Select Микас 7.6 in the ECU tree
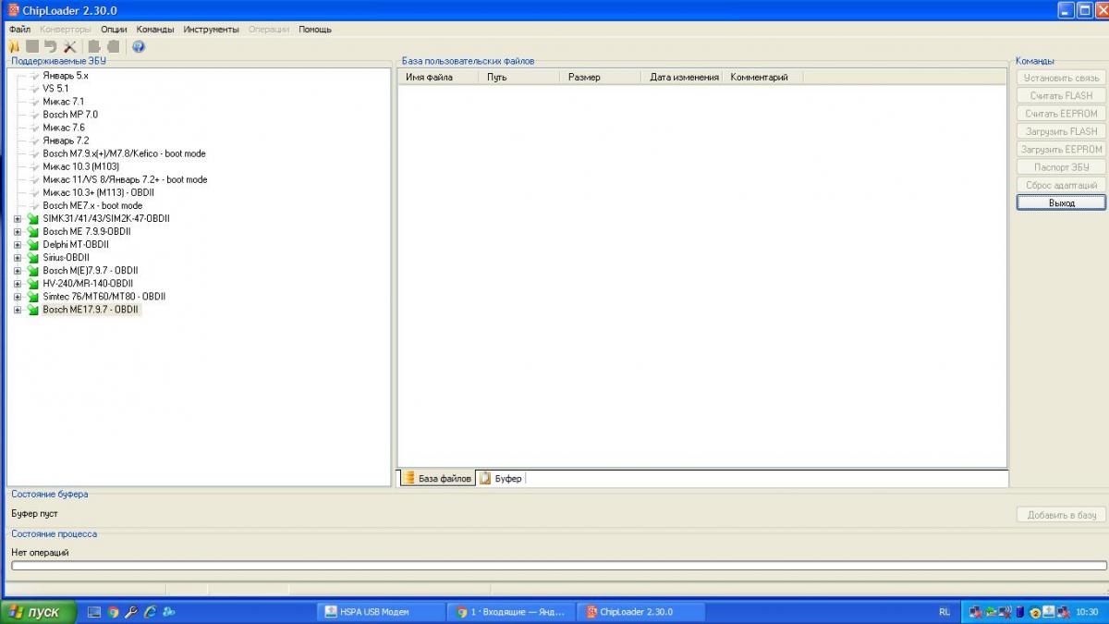1109x624 pixels. (x=64, y=128)
